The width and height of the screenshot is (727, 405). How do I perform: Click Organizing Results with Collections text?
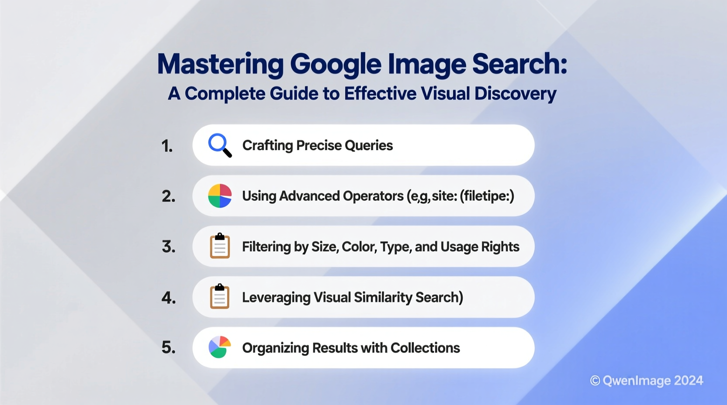(351, 348)
